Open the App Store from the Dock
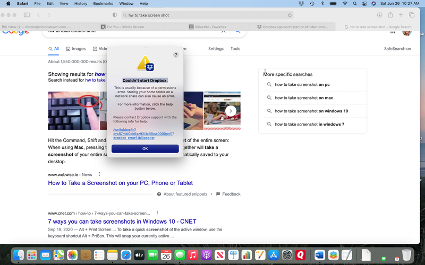Image resolution: width=425 pixels, height=265 pixels. 274,255
